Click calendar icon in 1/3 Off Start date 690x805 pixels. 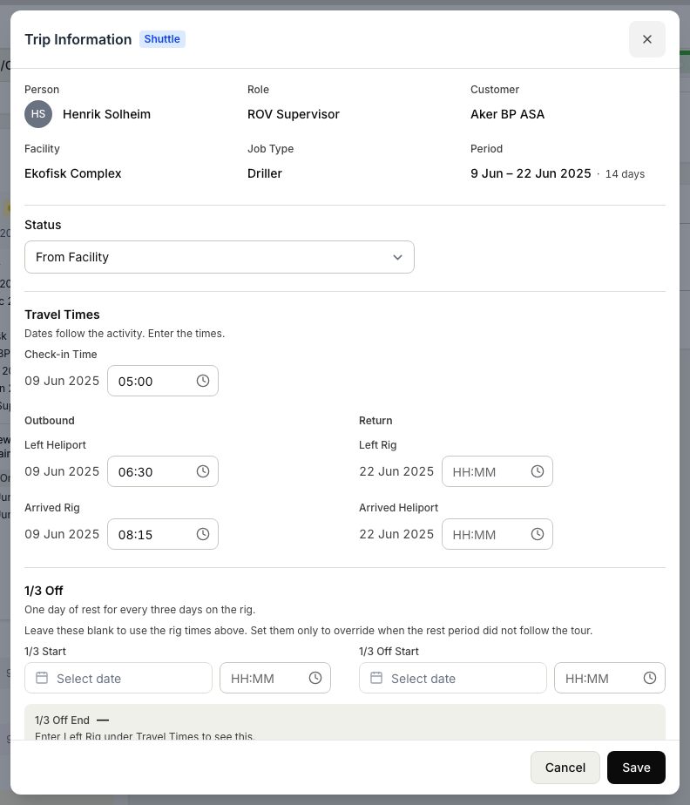tap(376, 678)
